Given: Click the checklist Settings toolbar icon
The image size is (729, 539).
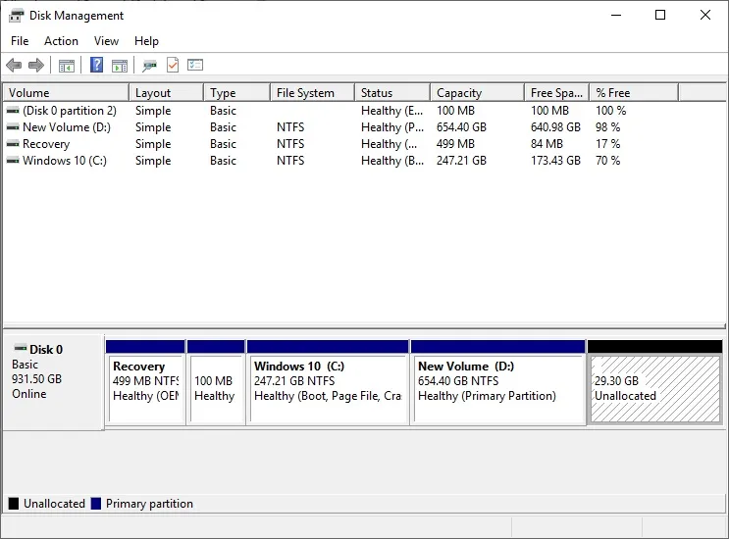Looking at the screenshot, I should (195, 66).
